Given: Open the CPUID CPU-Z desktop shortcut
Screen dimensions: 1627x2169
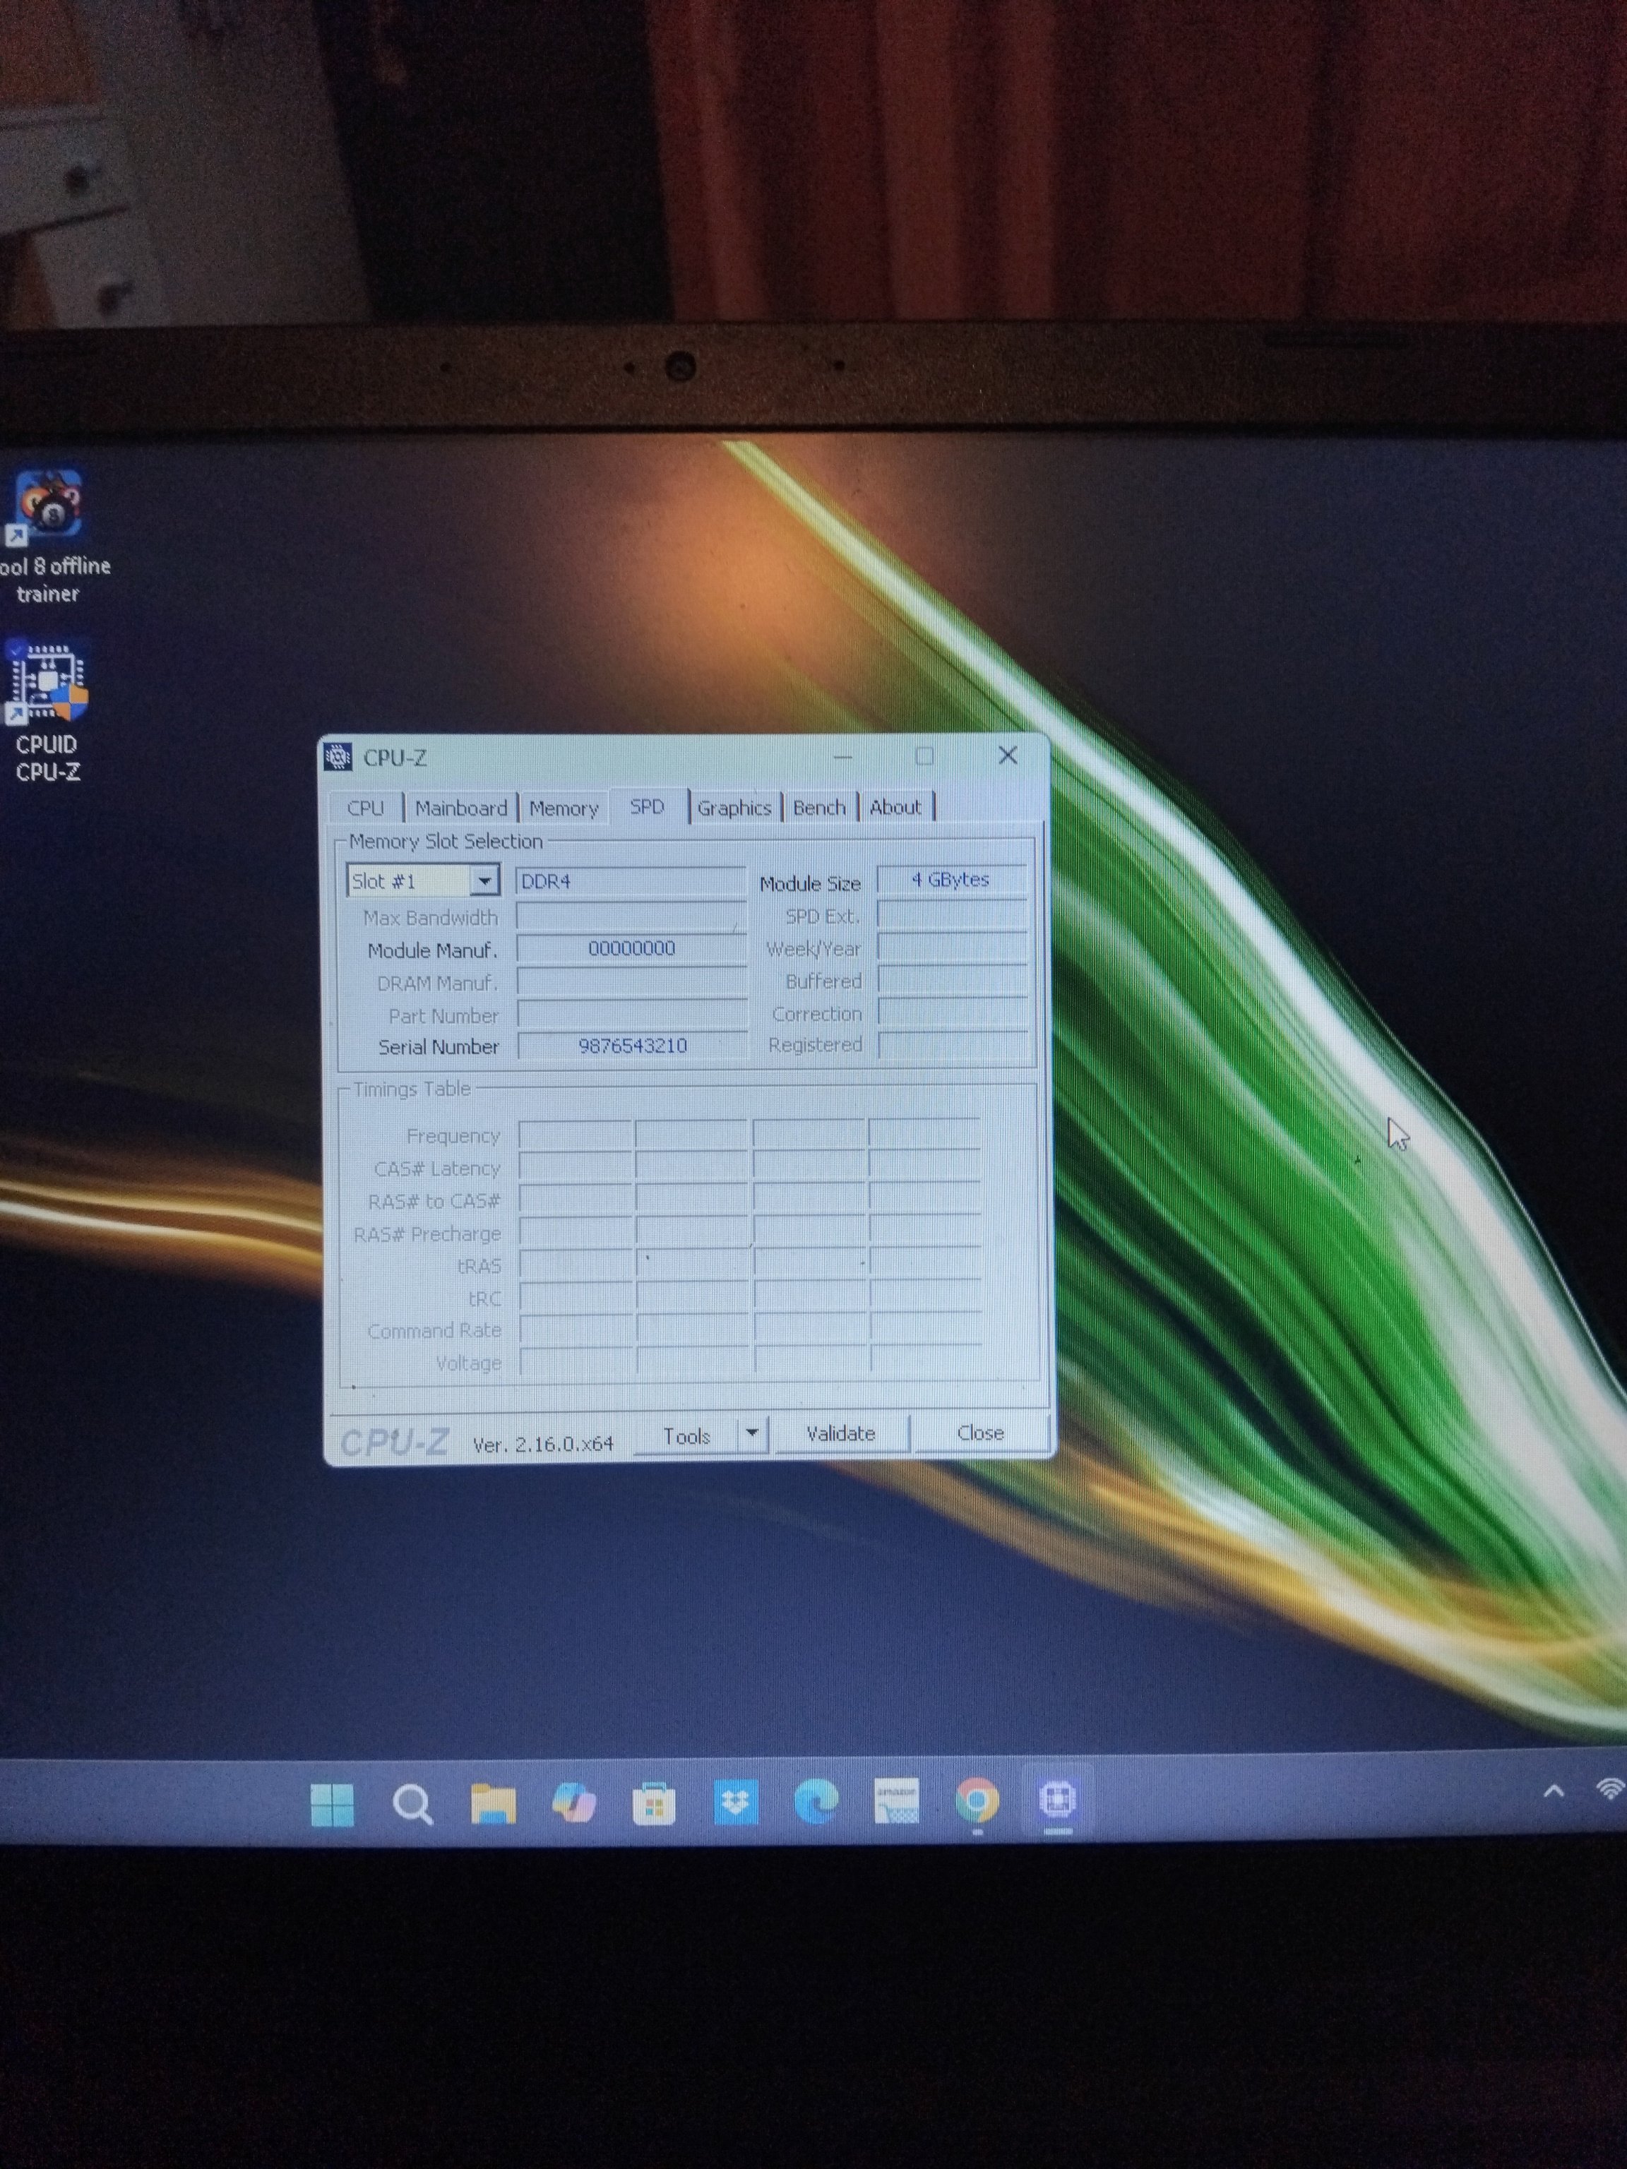Looking at the screenshot, I should coord(47,710).
